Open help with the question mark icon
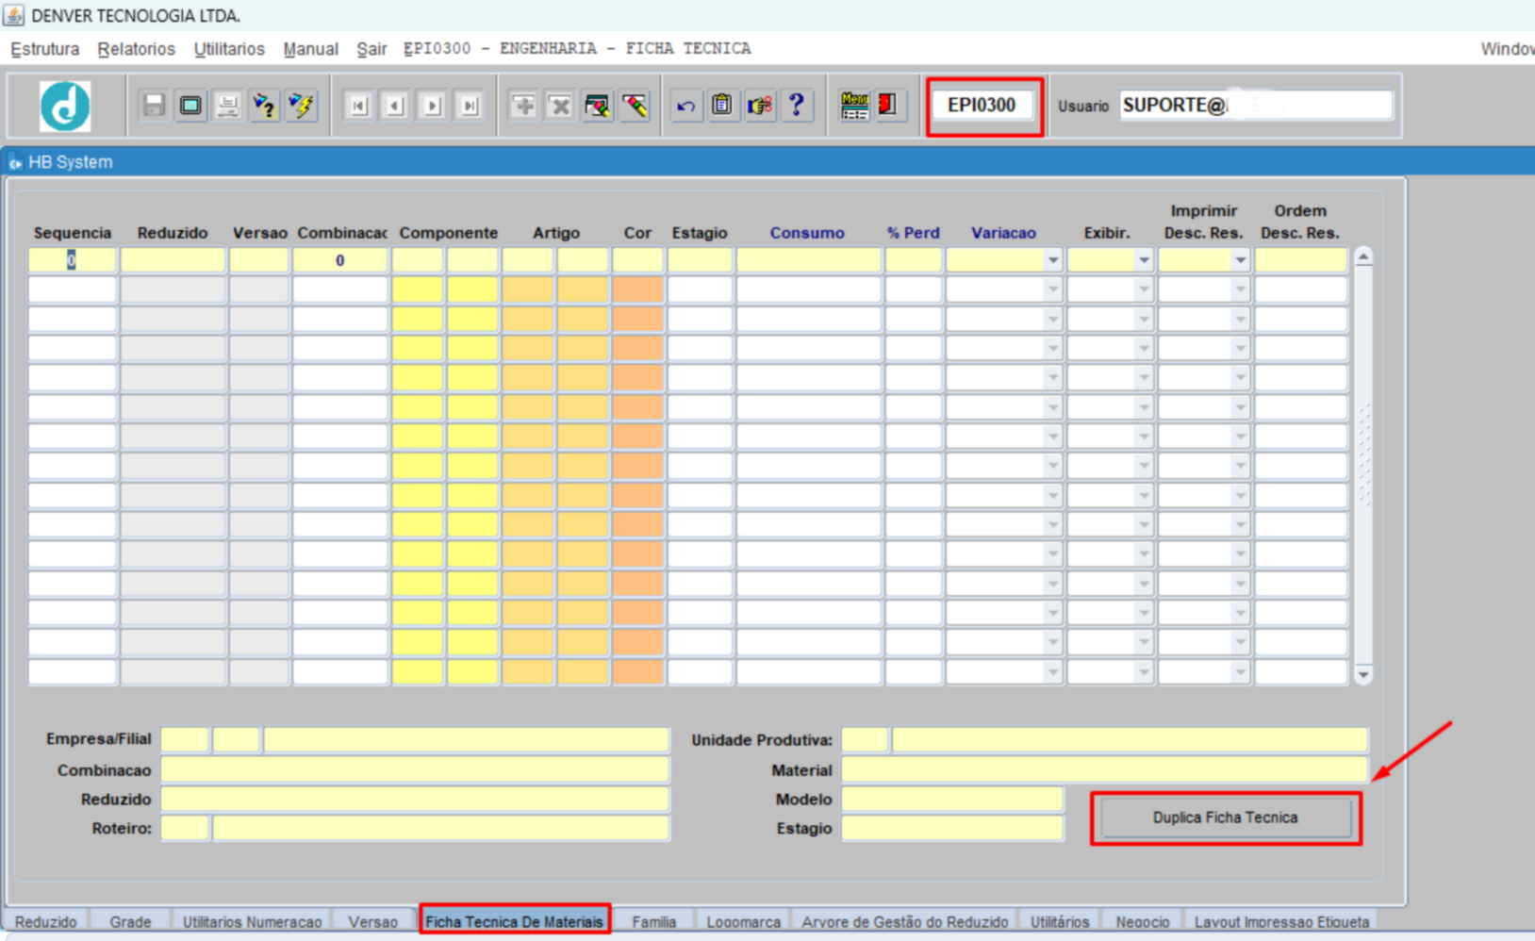This screenshot has width=1535, height=941. [x=797, y=106]
